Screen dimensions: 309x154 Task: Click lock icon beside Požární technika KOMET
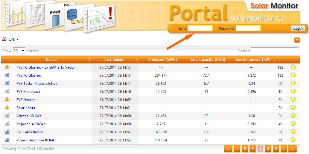click(x=7, y=140)
